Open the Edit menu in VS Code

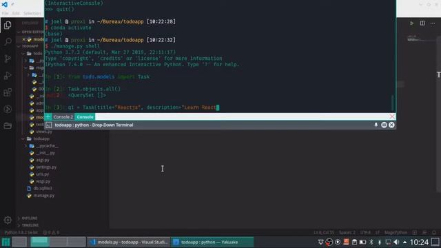(x=16, y=13)
